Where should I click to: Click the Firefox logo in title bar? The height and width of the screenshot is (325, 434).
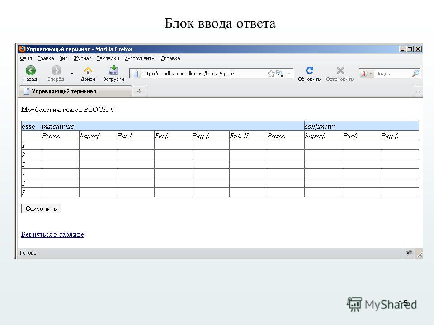tap(22, 49)
